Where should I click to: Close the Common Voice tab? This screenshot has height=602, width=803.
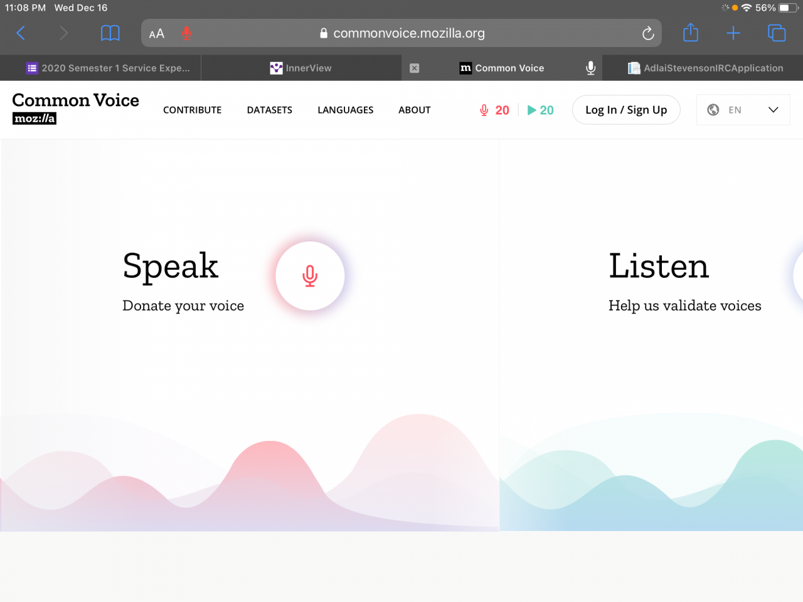415,68
